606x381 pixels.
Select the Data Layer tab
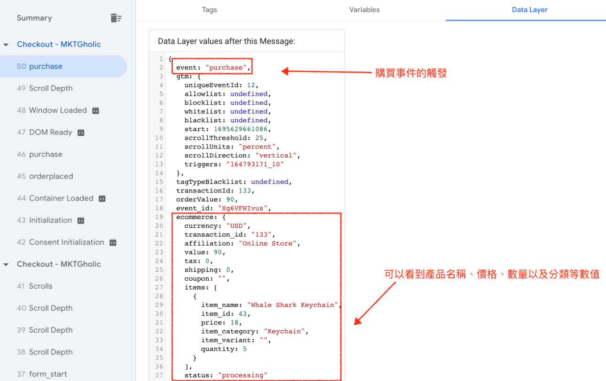(529, 10)
